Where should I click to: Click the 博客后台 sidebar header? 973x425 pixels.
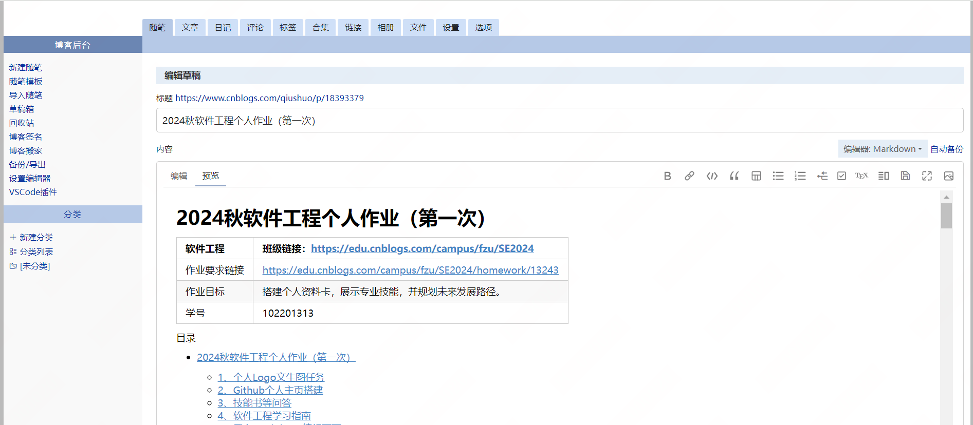[x=73, y=45]
